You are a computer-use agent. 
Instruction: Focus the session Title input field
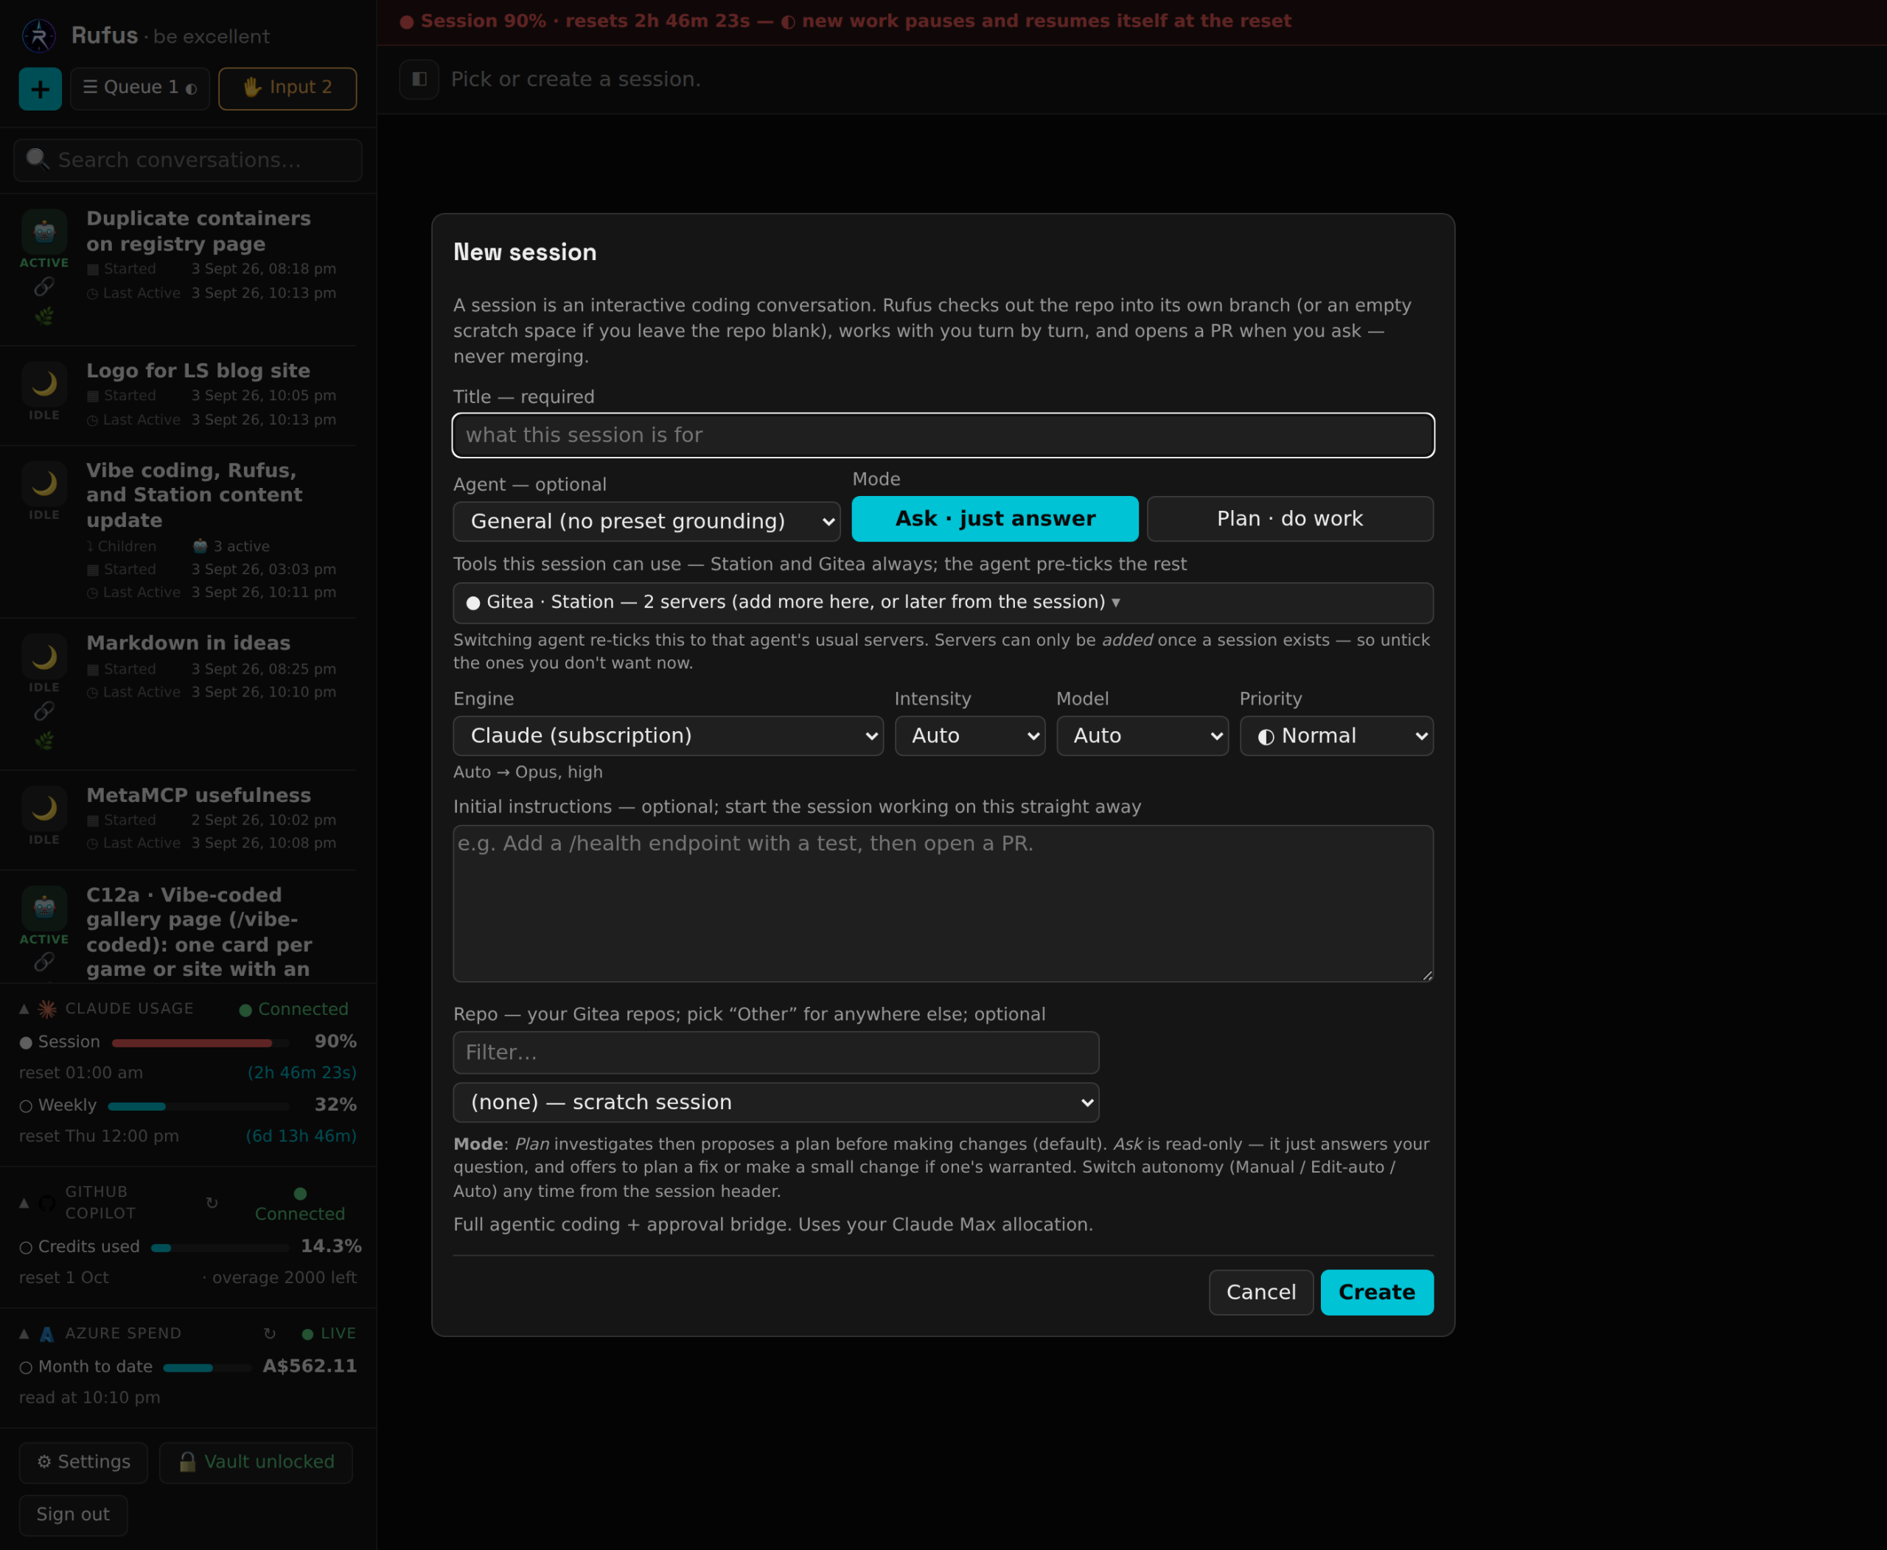[x=943, y=435]
